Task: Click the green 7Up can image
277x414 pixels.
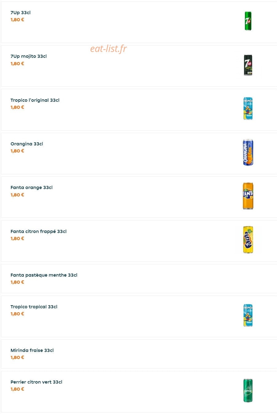Action: [248, 21]
